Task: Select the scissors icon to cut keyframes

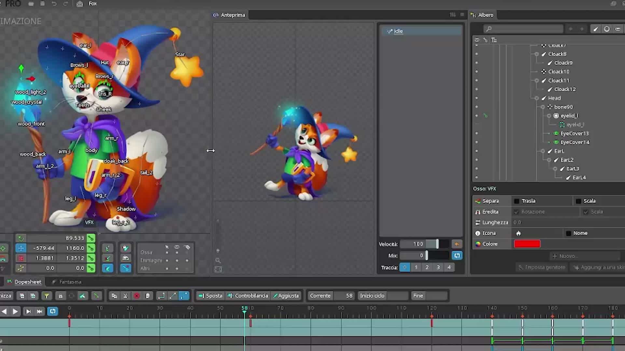Action: pos(125,296)
